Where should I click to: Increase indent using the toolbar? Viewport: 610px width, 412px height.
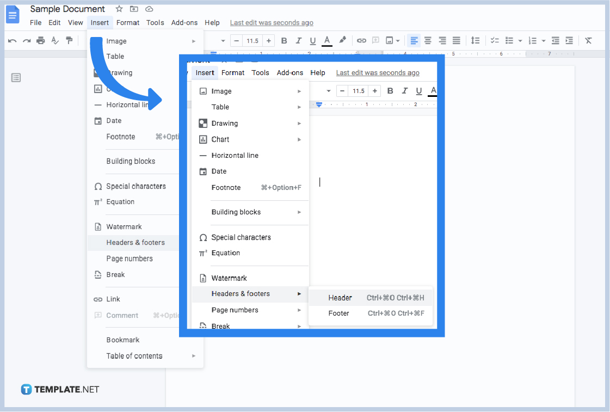click(569, 40)
